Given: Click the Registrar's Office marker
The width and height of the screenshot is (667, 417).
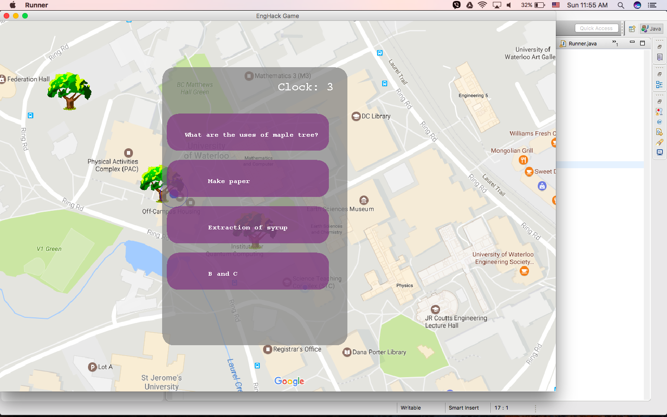Looking at the screenshot, I should click(267, 349).
